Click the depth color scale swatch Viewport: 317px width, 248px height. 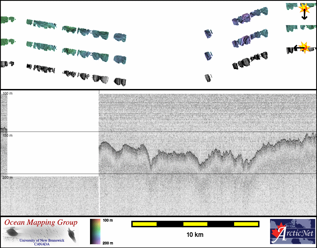click(95, 232)
